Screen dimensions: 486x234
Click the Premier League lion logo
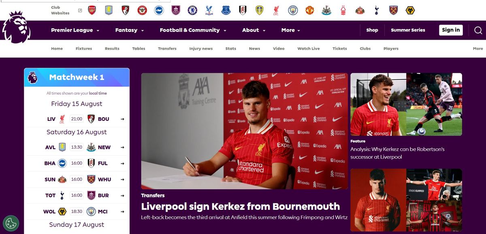click(16, 27)
